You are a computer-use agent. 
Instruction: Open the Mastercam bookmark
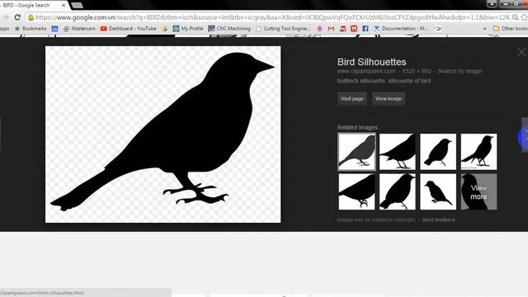79,29
